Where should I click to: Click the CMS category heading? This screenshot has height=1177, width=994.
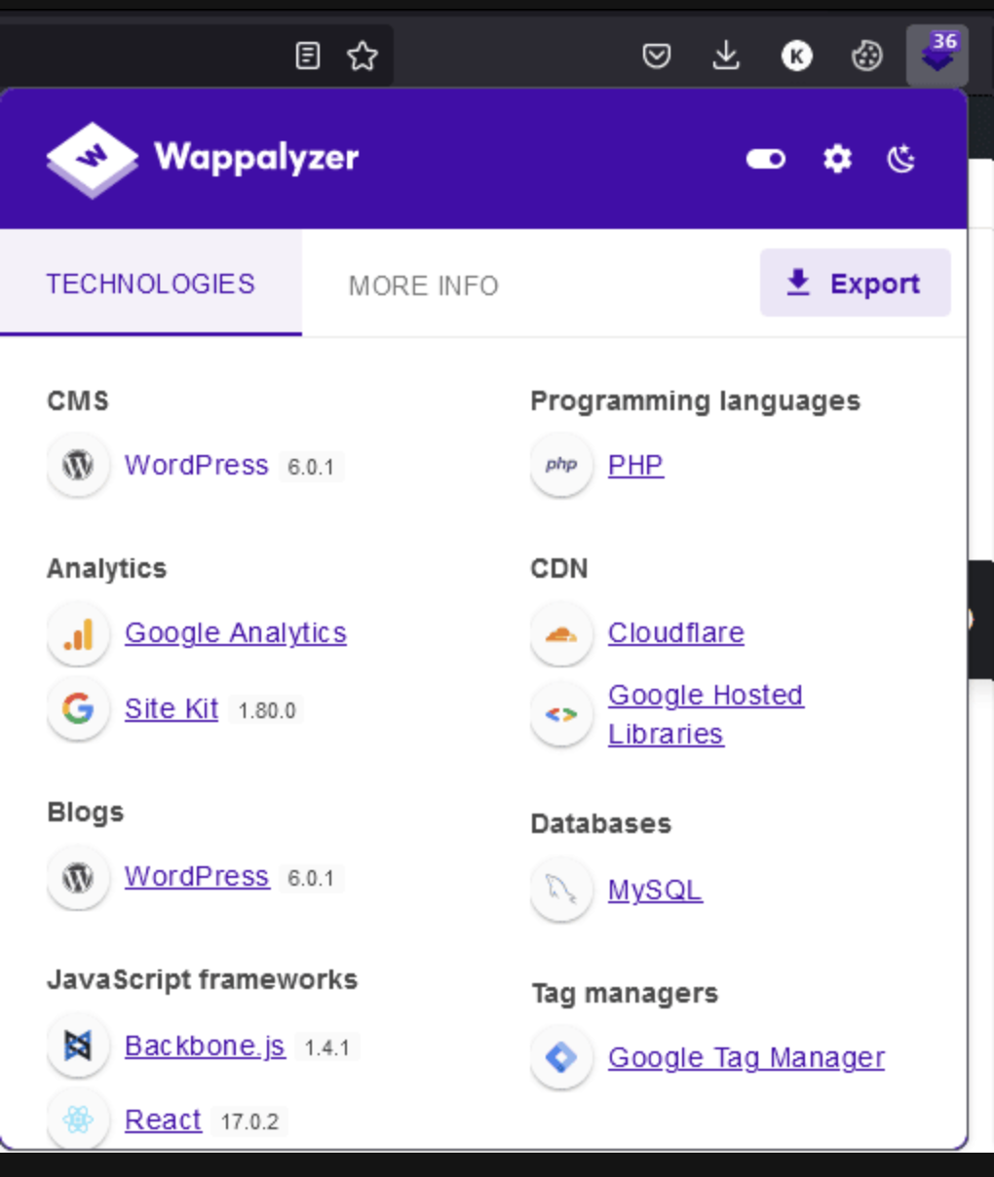click(x=78, y=400)
